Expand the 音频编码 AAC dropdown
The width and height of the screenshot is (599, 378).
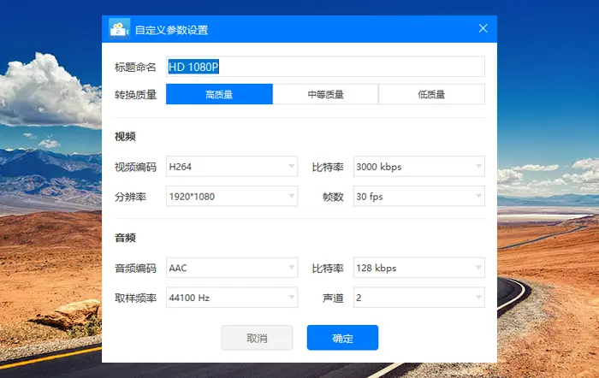coord(232,268)
